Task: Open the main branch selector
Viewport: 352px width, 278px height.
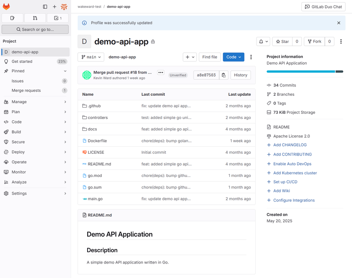Action: pyautogui.click(x=91, y=57)
